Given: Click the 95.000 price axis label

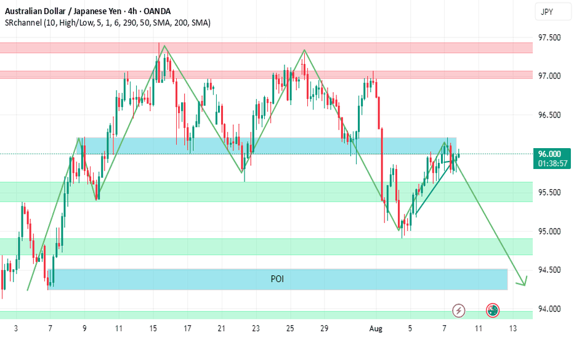Looking at the screenshot, I should tap(549, 231).
